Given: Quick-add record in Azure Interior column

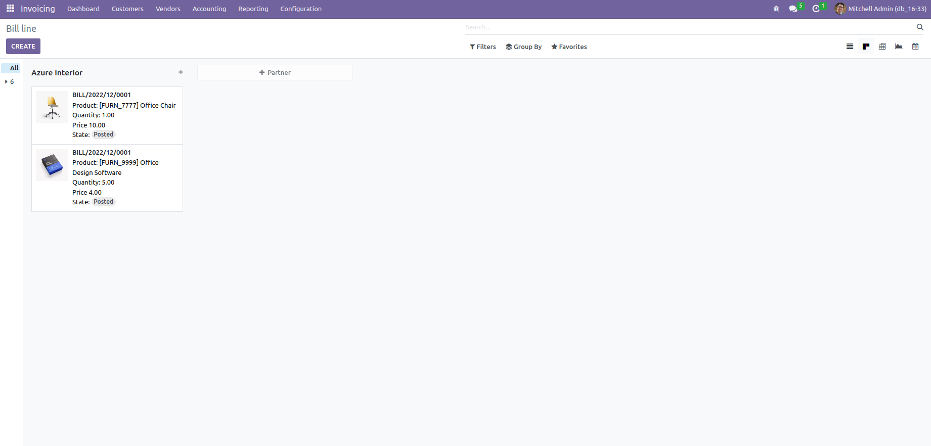Looking at the screenshot, I should coord(181,72).
